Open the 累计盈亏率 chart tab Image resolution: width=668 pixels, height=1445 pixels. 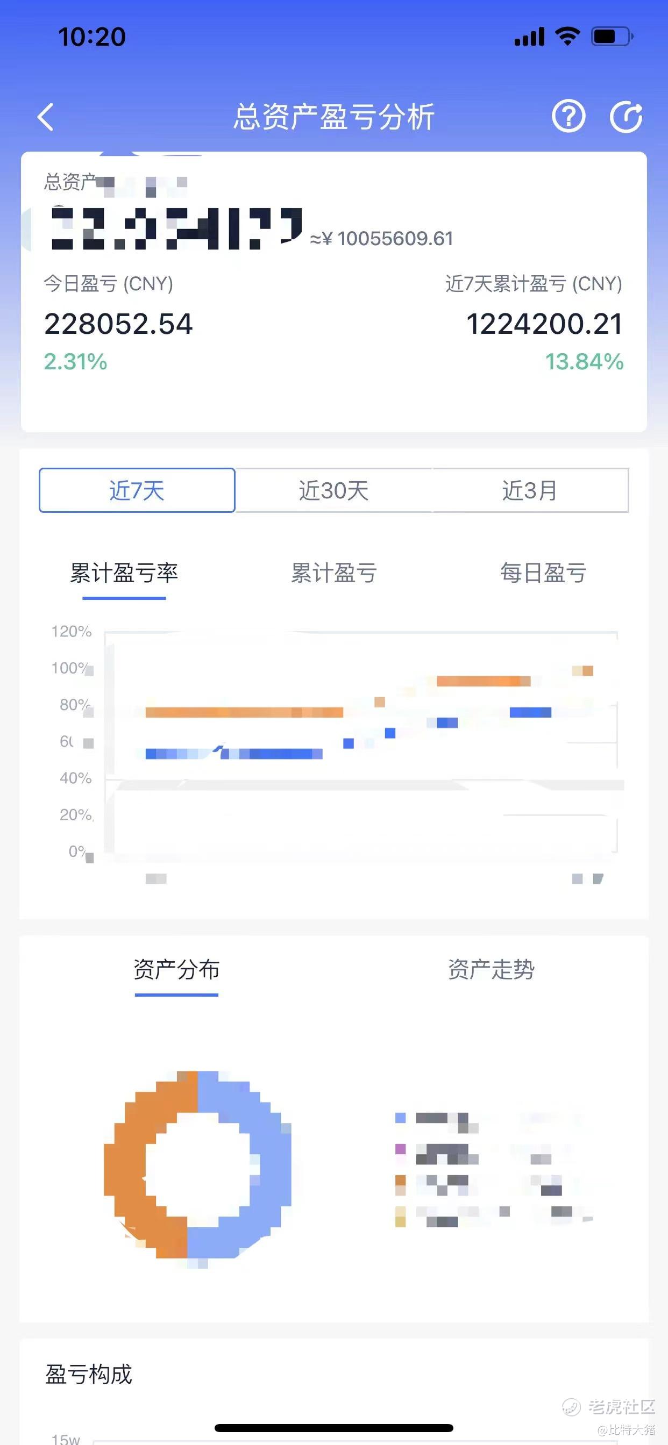124,573
